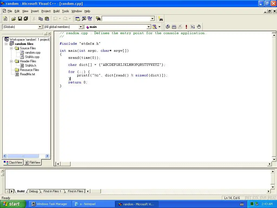277x208 pixels.
Task: Select the Debug output tab
Action: click(33, 191)
